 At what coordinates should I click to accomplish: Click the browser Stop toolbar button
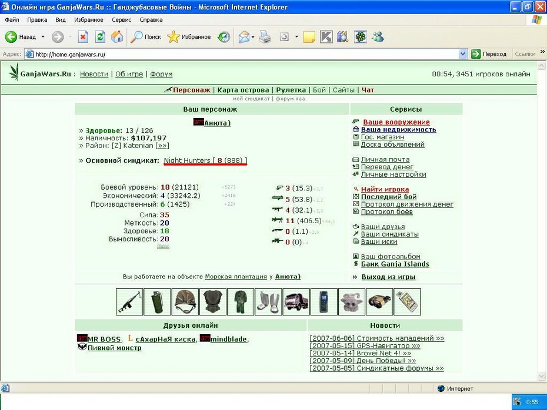tap(83, 36)
